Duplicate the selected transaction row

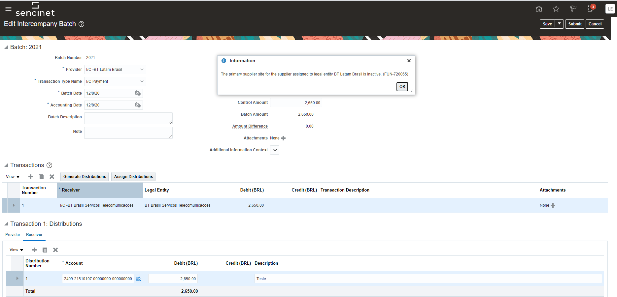click(x=41, y=177)
